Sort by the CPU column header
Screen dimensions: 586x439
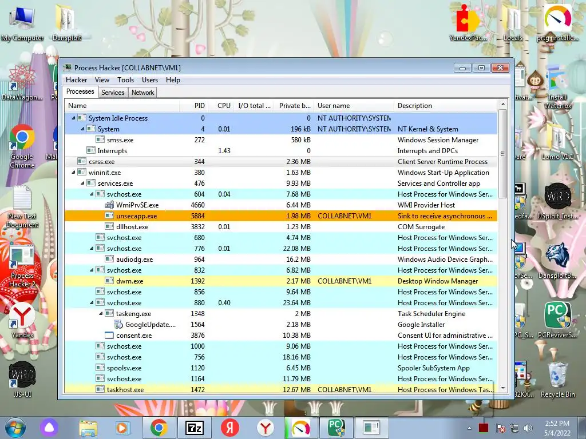[221, 106]
